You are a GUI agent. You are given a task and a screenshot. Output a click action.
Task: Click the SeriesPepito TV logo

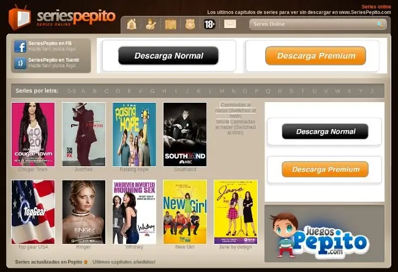pos(20,17)
